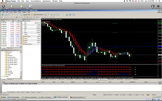
Task: Select the D1 timeframe button
Action: click(x=48, y=17)
